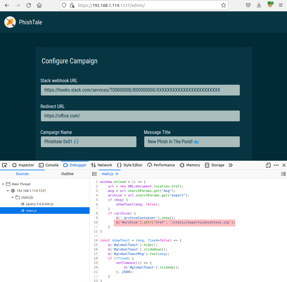The image size is (287, 282).
Task: Close the main.js source tab
Action: click(x=117, y=174)
